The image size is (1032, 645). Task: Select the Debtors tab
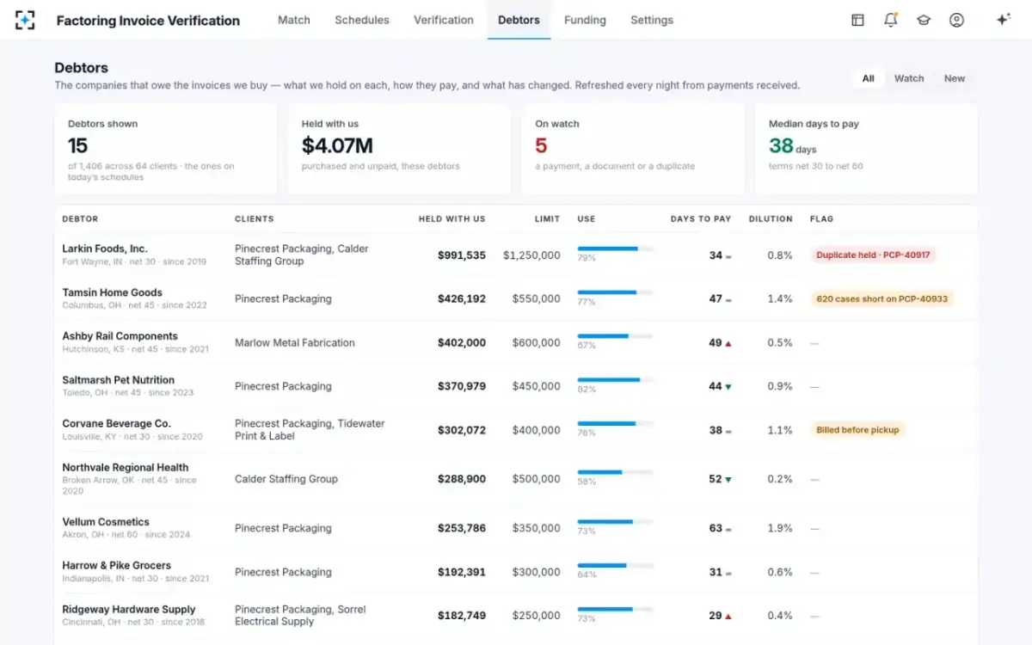519,20
